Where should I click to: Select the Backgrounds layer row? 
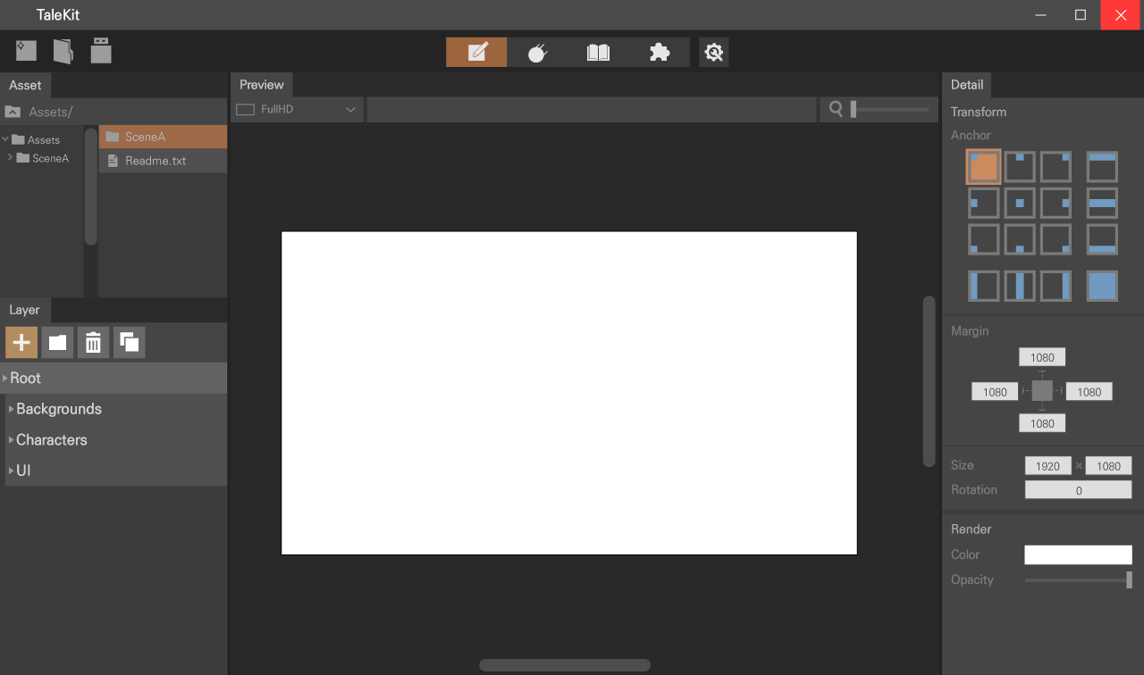[116, 409]
